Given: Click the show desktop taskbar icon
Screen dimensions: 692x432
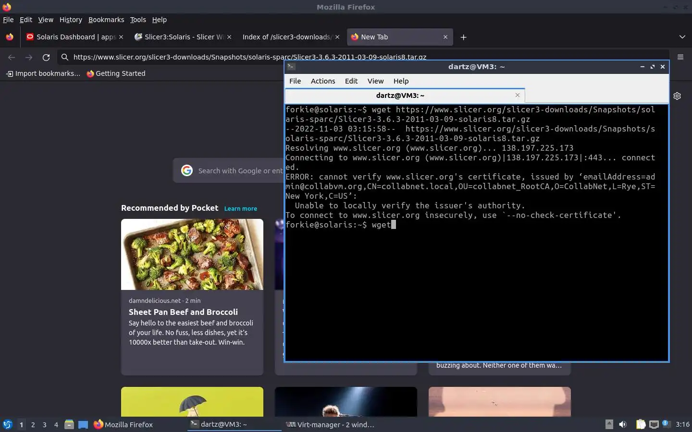Looking at the screenshot, I should [x=83, y=424].
